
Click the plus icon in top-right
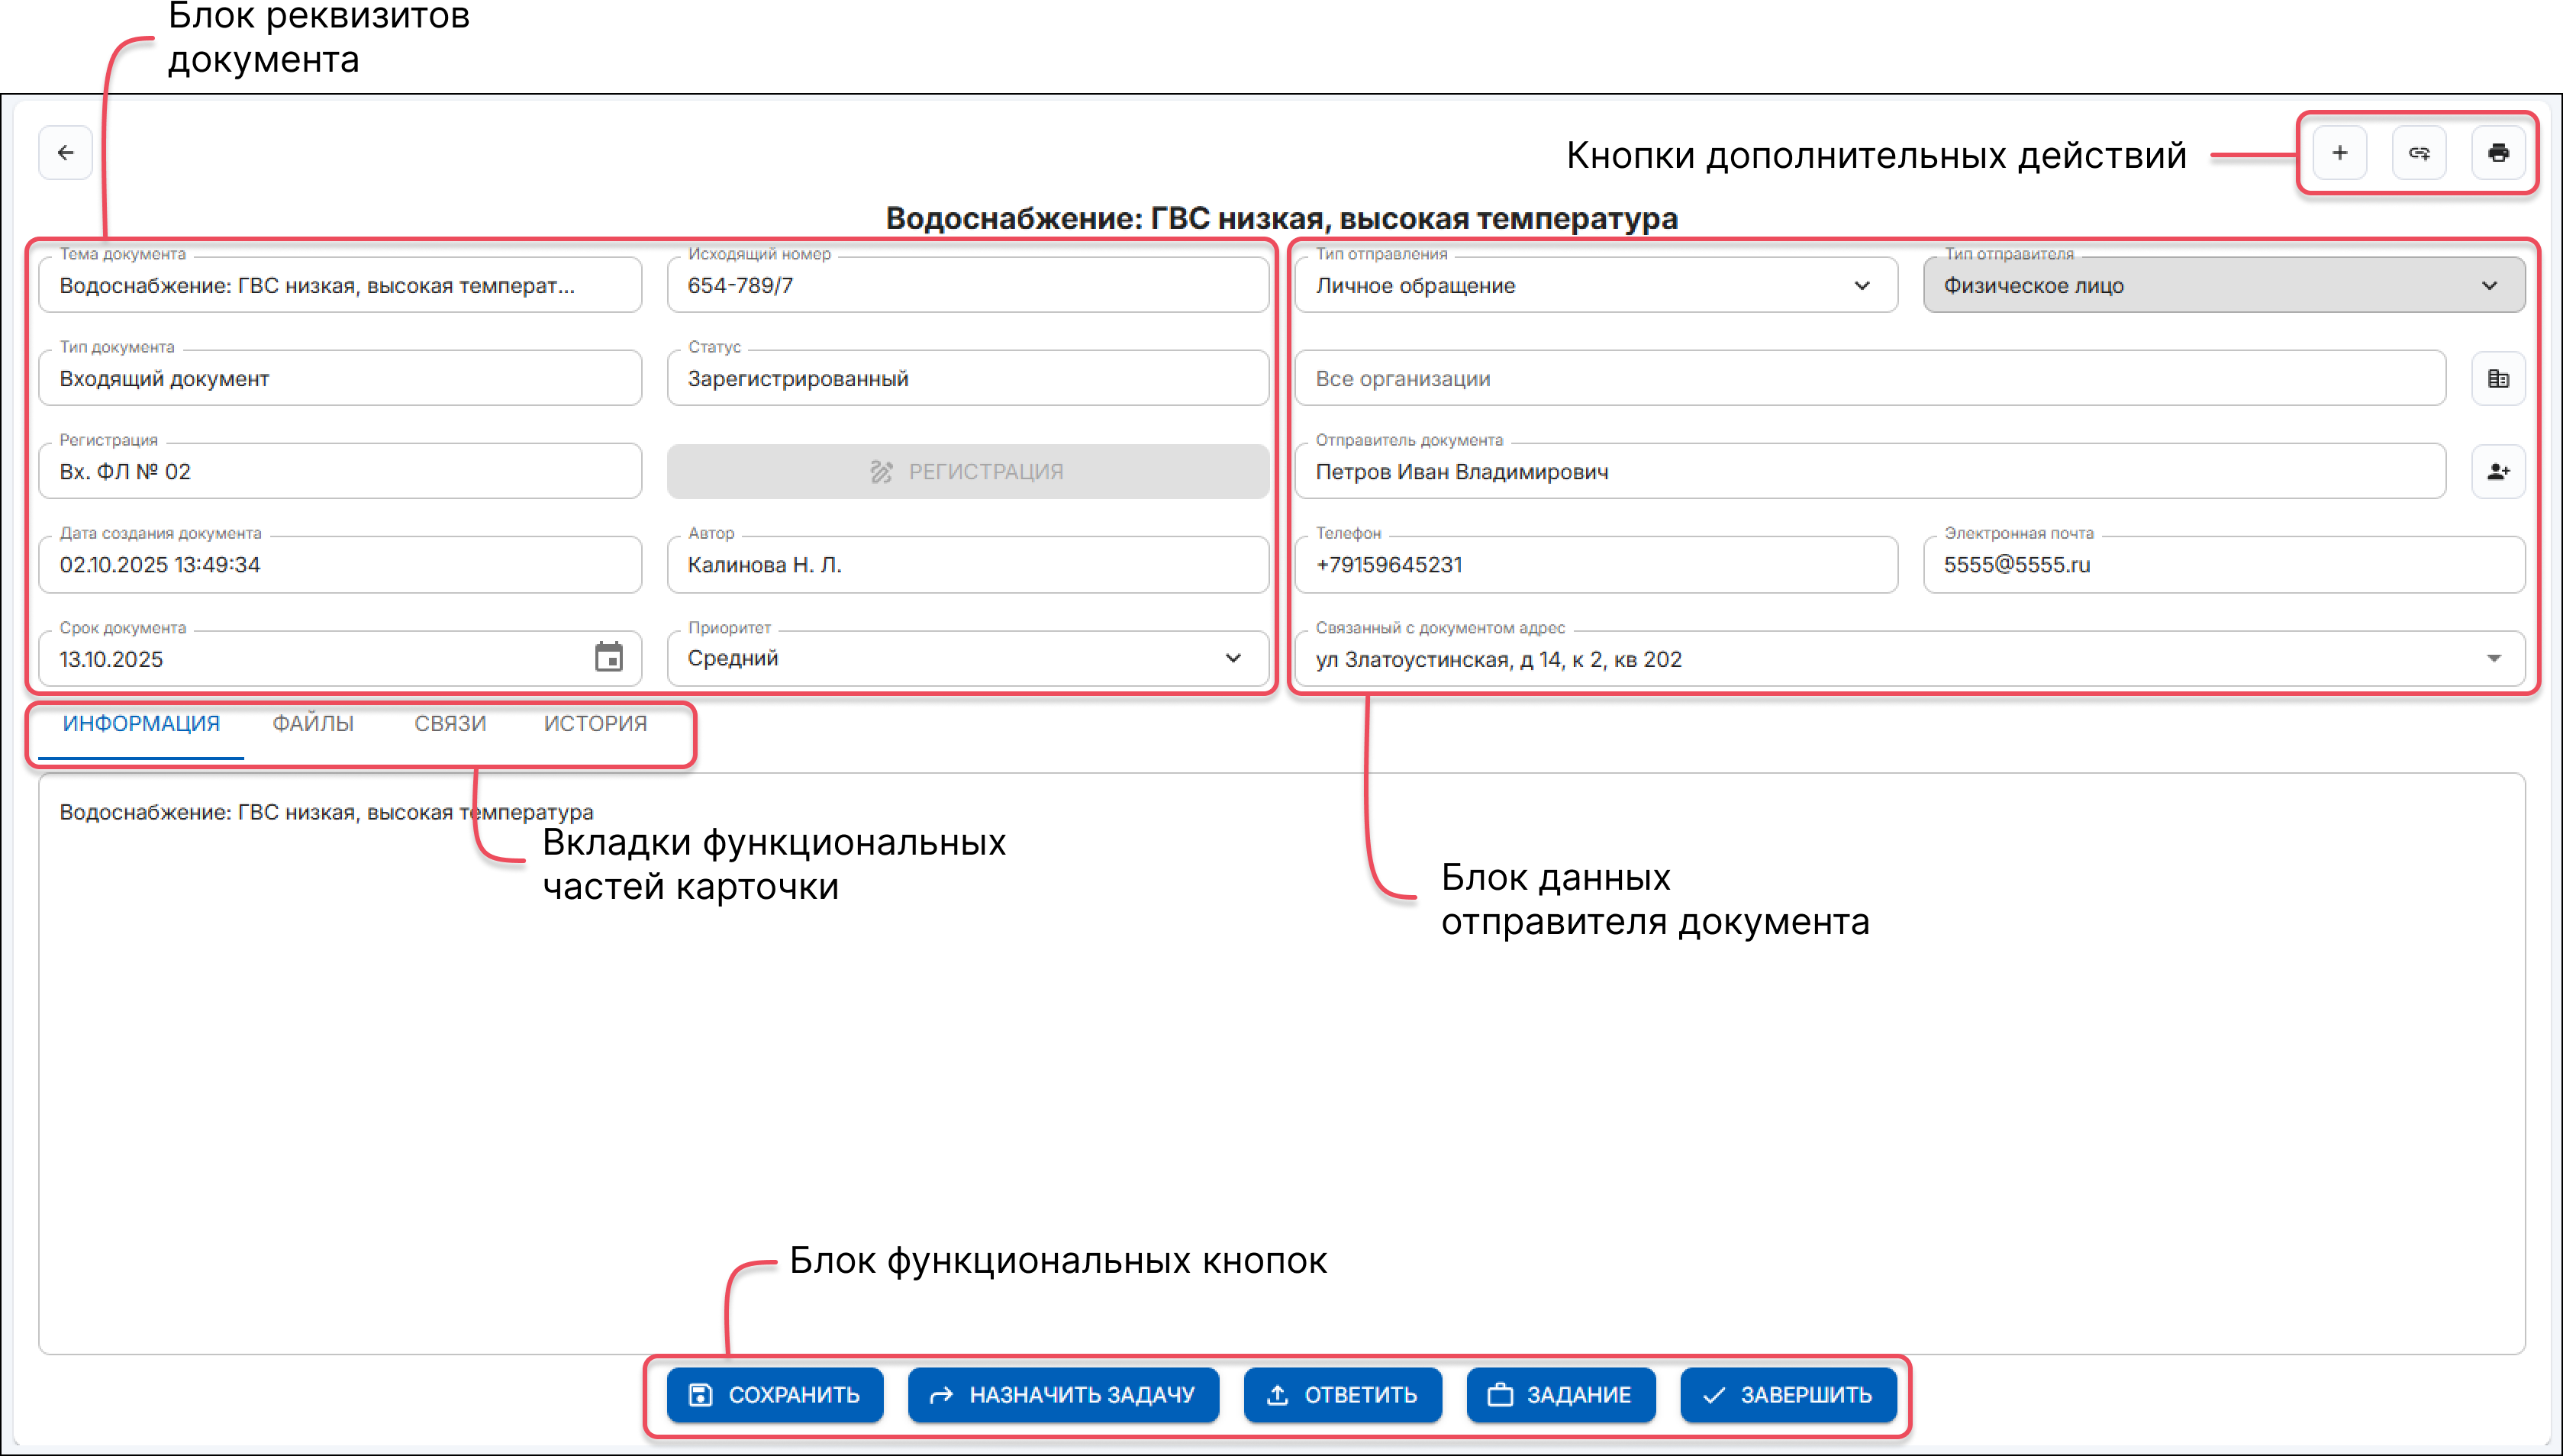pos(2339,153)
